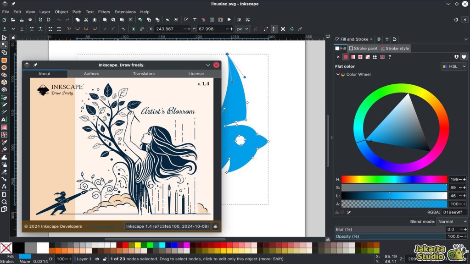The image size is (470, 264).
Task: Open the Extensions menu
Action: [x=125, y=12]
